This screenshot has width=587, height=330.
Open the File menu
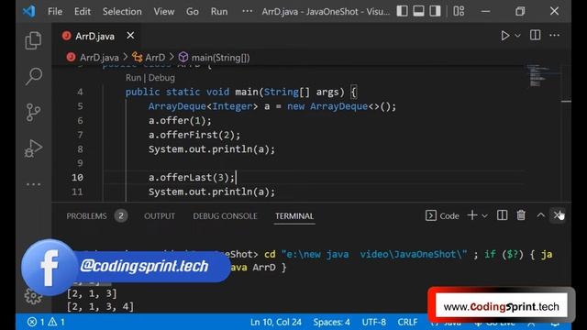55,11
